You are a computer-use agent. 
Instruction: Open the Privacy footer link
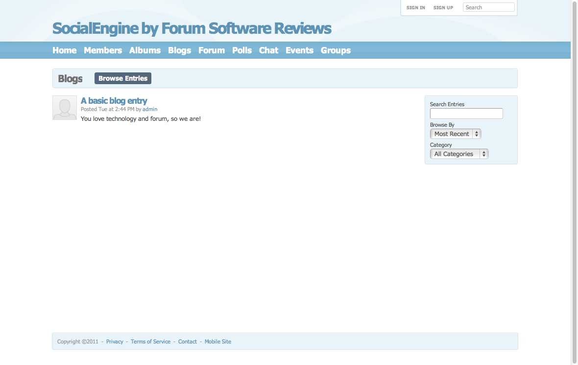[115, 342]
